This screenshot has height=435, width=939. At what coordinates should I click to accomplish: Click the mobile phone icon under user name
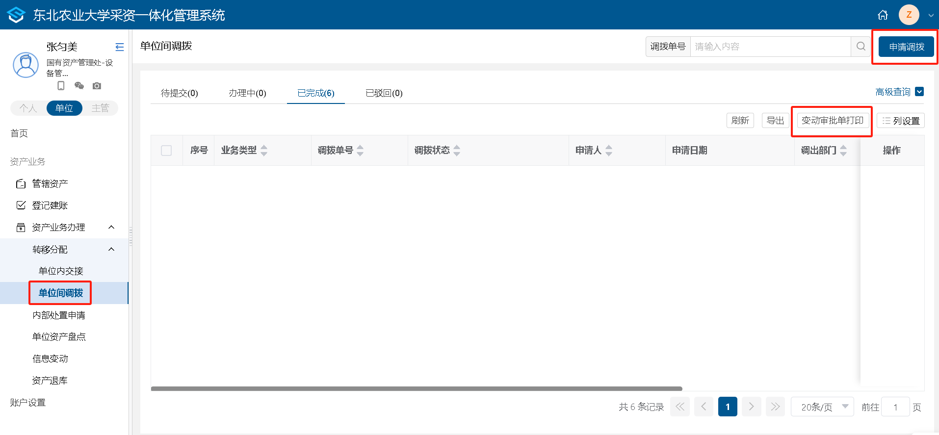(61, 86)
